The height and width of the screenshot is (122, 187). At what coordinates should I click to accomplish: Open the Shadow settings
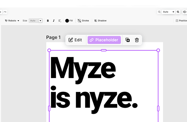[x=100, y=21]
